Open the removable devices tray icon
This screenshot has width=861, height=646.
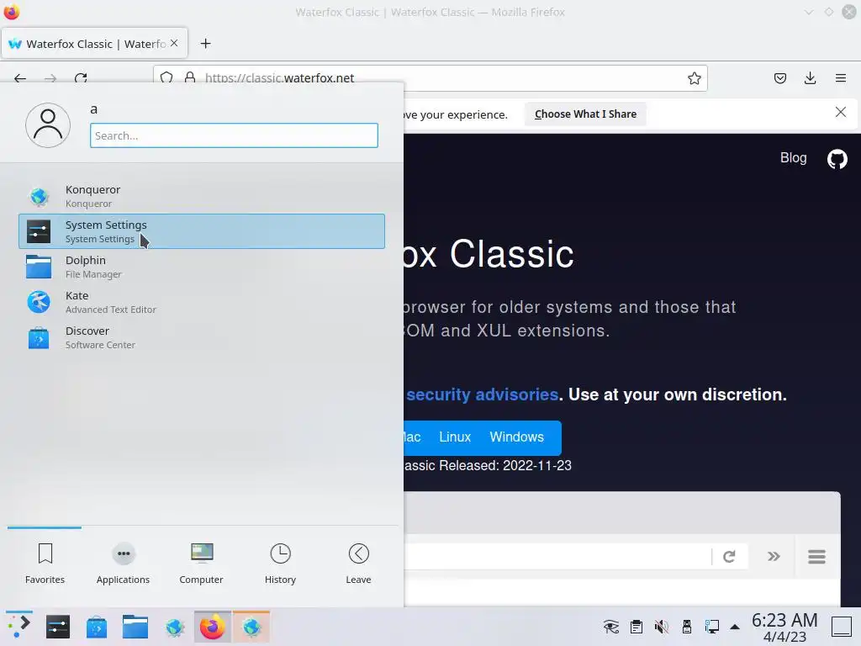(687, 627)
